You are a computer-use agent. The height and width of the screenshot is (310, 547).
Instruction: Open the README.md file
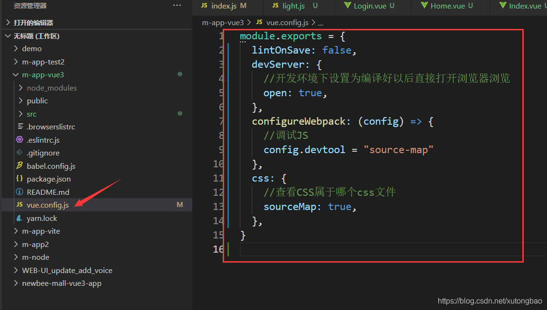(48, 192)
